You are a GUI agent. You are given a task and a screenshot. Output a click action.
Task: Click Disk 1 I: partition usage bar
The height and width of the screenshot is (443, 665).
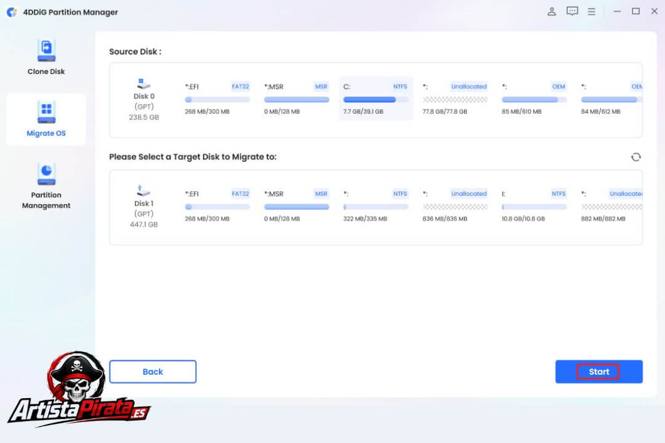point(534,207)
